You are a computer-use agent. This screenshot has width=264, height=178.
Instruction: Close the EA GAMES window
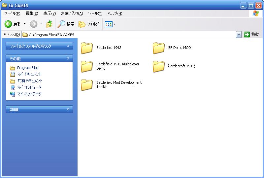pos(258,6)
